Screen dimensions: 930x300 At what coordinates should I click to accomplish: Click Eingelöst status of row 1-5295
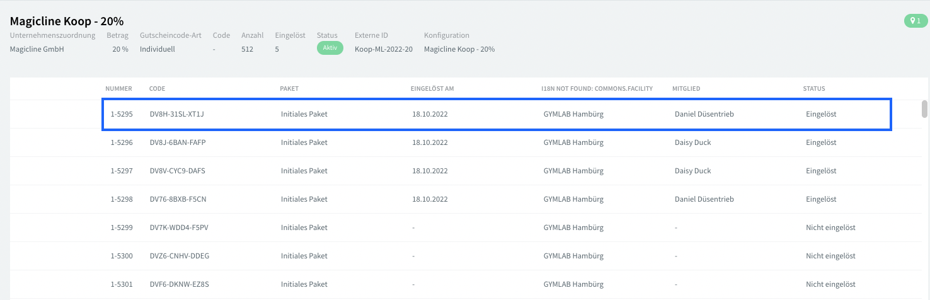[821, 115]
